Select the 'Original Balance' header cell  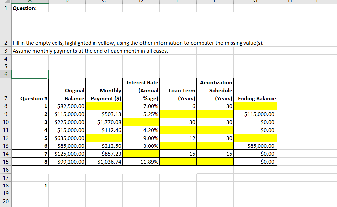[x=67, y=90]
